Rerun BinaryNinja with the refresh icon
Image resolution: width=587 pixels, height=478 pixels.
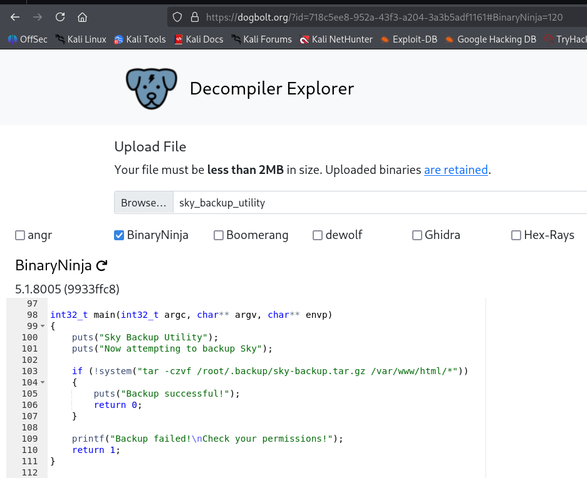[x=101, y=266]
